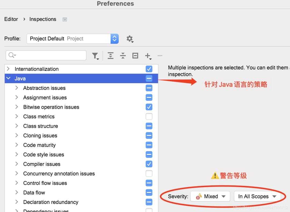Select the Assignment issues row
This screenshot has height=212, width=290.
(81, 97)
